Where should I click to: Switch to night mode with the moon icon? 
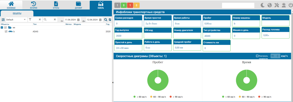pos(263,5)
